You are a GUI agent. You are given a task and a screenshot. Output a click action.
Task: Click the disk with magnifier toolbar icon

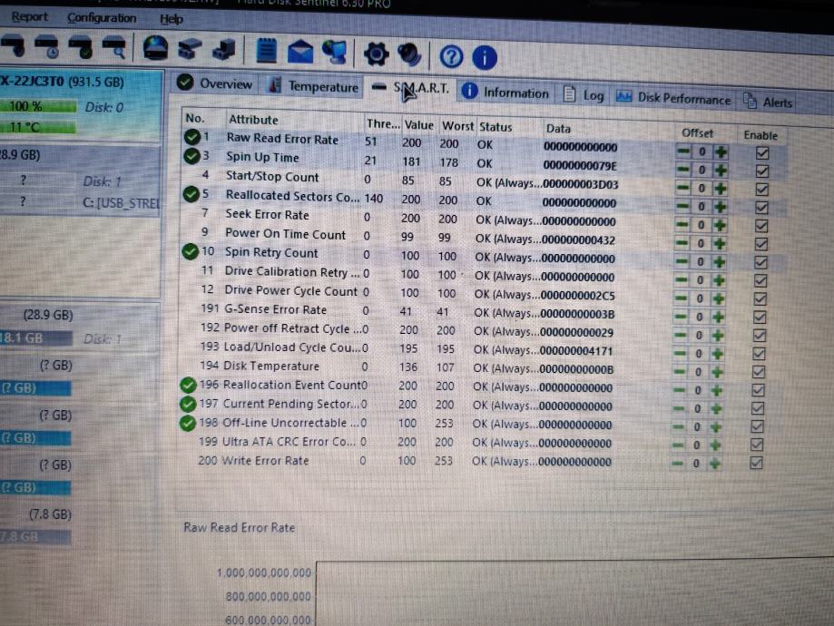point(113,47)
